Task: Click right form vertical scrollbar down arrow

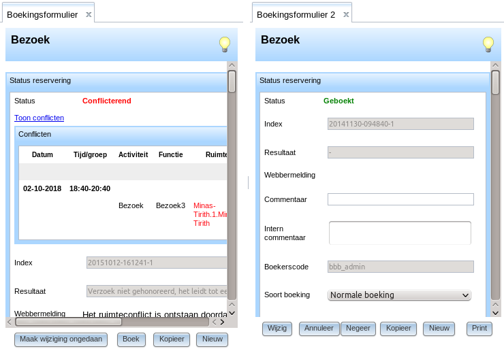Action: pyautogui.click(x=496, y=313)
